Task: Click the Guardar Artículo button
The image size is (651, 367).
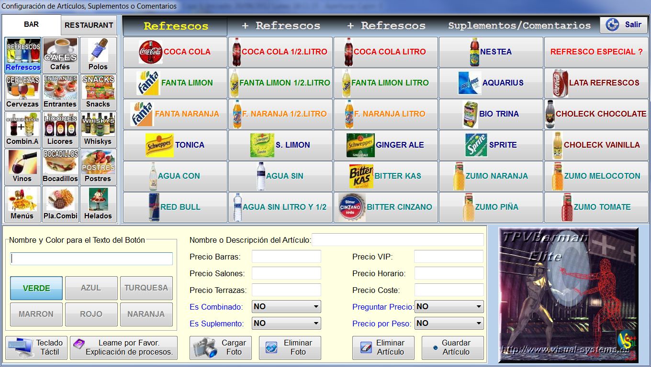Action: point(452,347)
